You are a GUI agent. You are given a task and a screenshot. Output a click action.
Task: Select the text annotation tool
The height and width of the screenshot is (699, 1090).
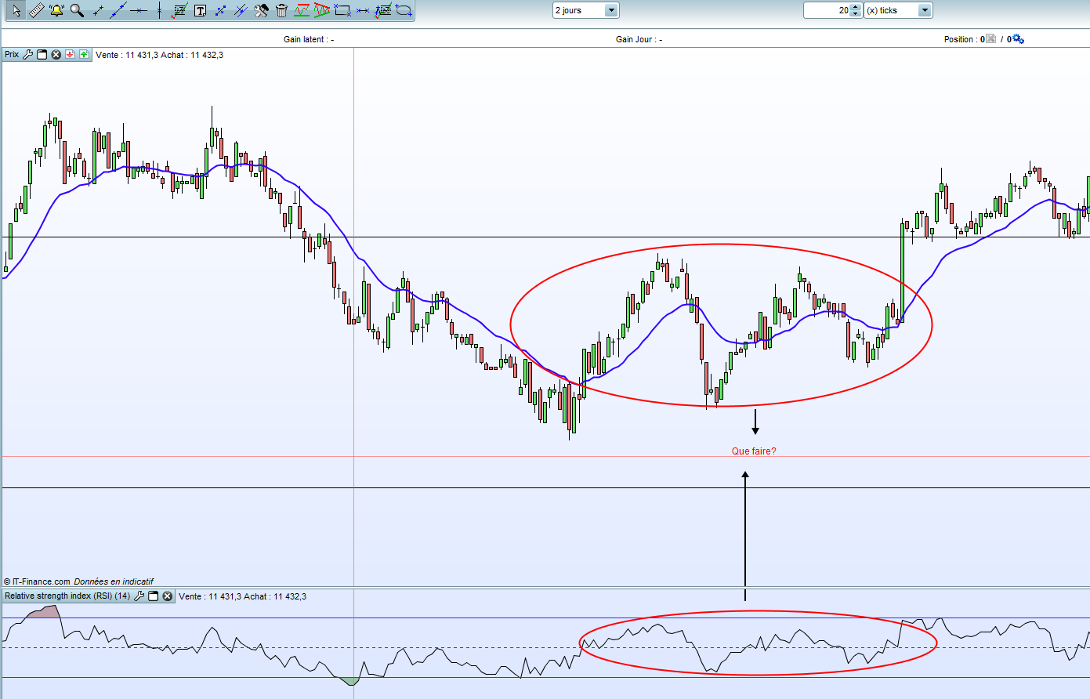(x=200, y=10)
